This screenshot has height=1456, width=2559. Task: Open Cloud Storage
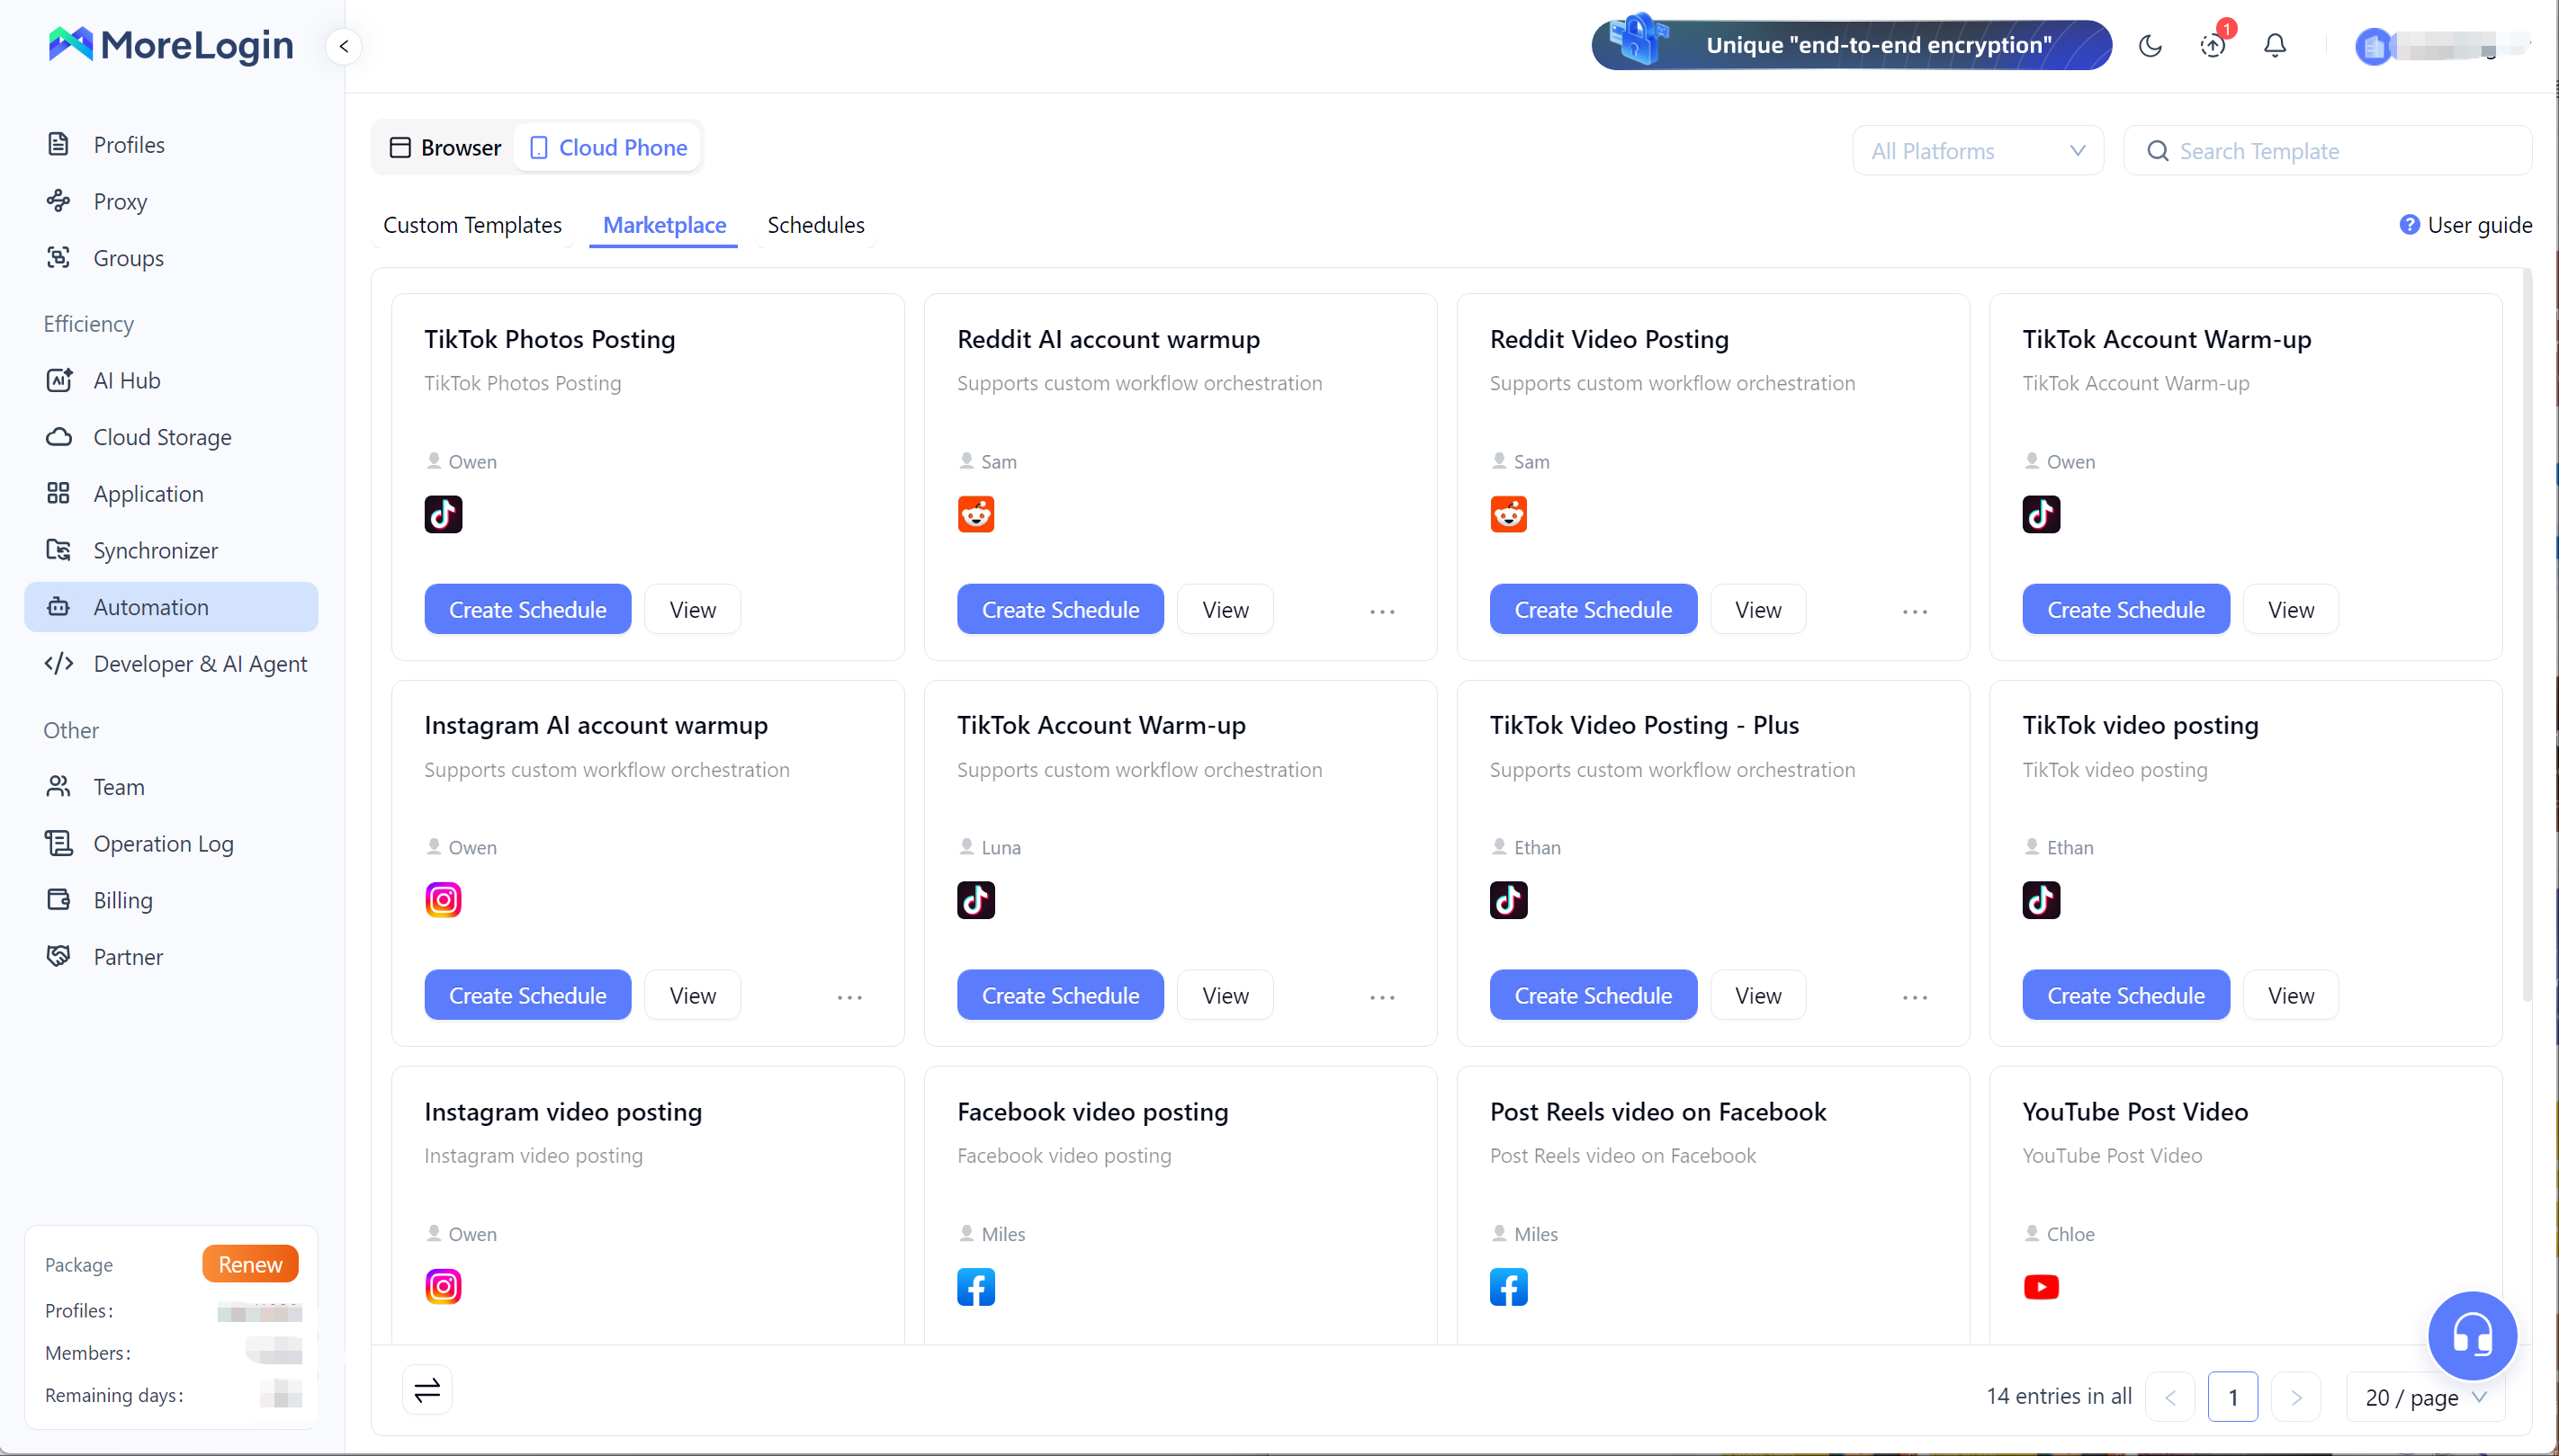(171, 437)
